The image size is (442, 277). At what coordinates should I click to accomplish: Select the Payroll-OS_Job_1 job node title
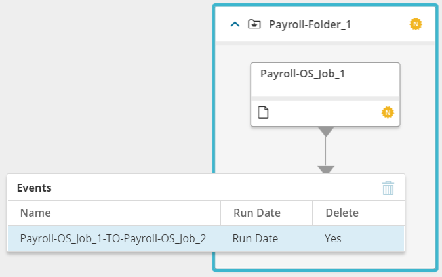pos(302,74)
